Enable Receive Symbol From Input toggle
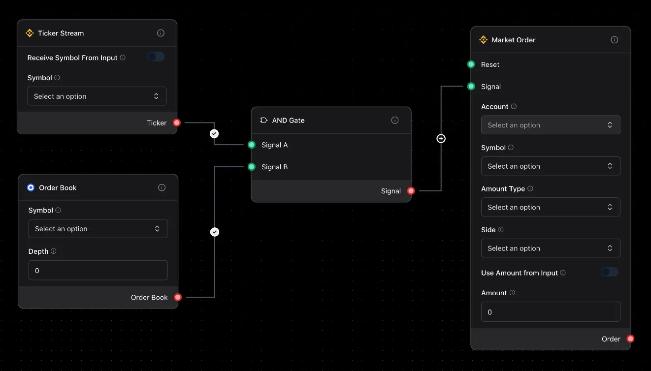651x371 pixels. pos(155,57)
